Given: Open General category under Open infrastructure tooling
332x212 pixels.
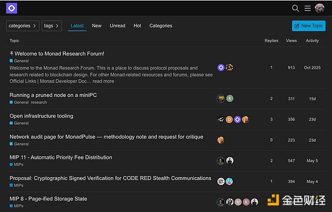Looking at the screenshot, I should coord(19,123).
